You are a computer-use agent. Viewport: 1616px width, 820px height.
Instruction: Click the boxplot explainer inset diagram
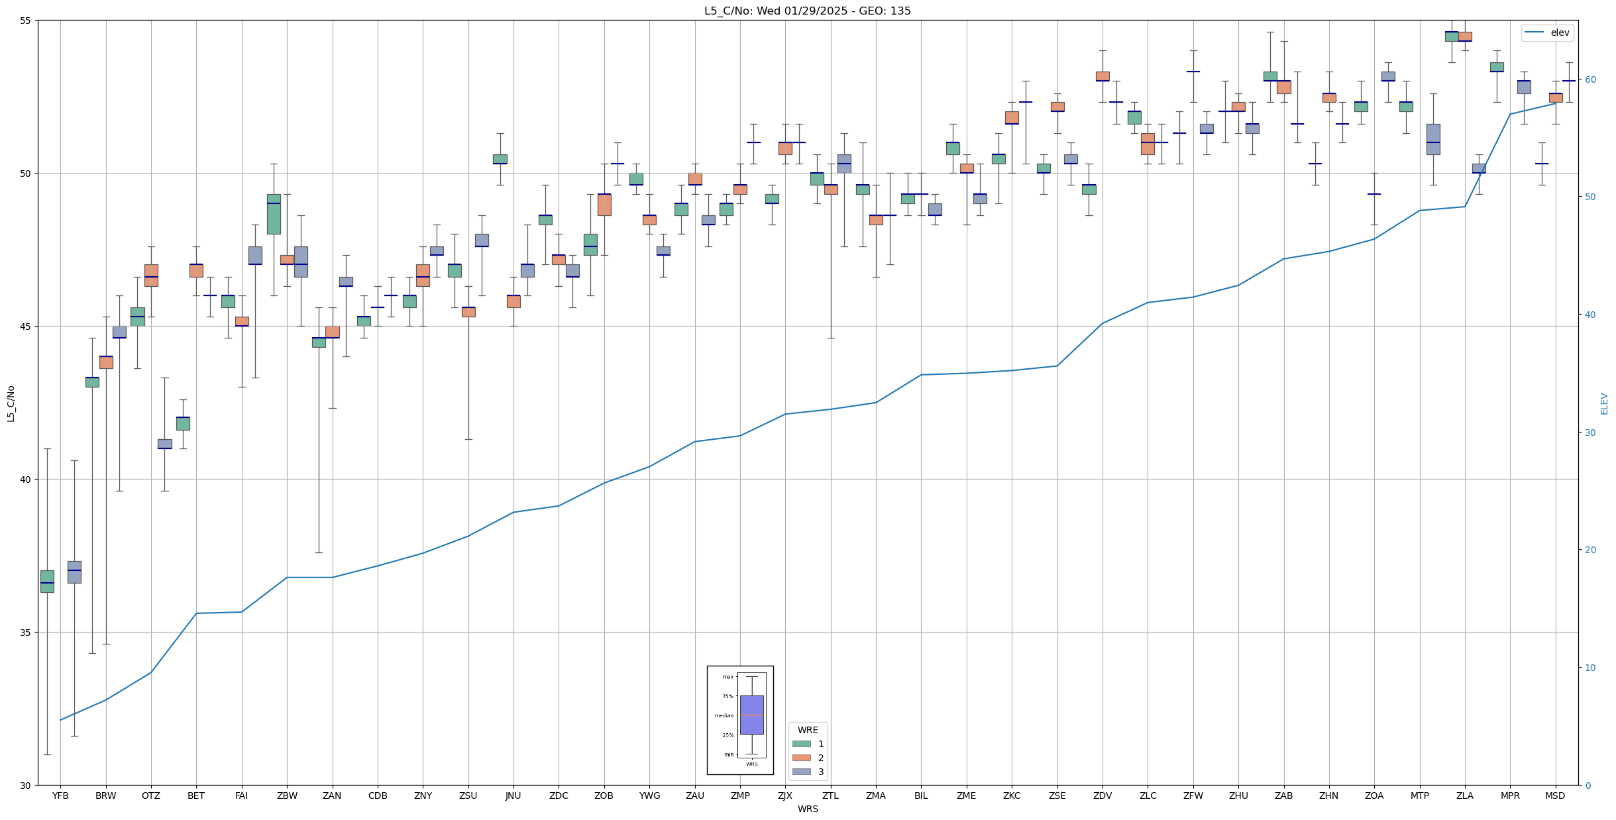point(739,719)
